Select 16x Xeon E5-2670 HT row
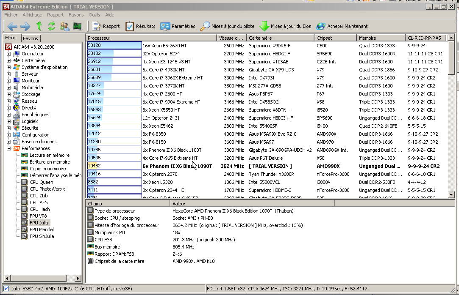Screen dimensions: 459x295 267,46
